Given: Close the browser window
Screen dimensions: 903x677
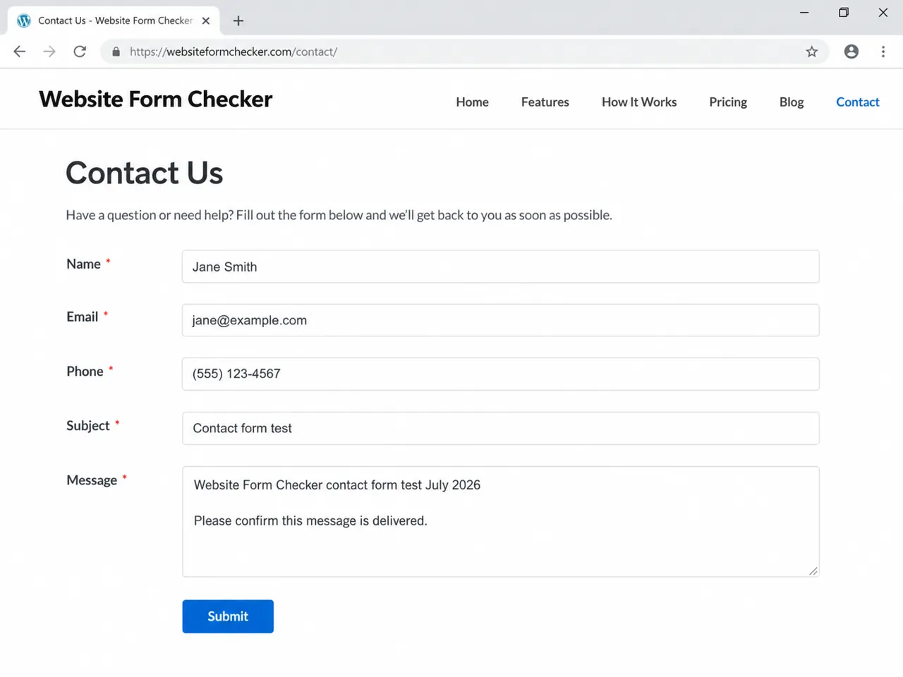Looking at the screenshot, I should point(883,13).
